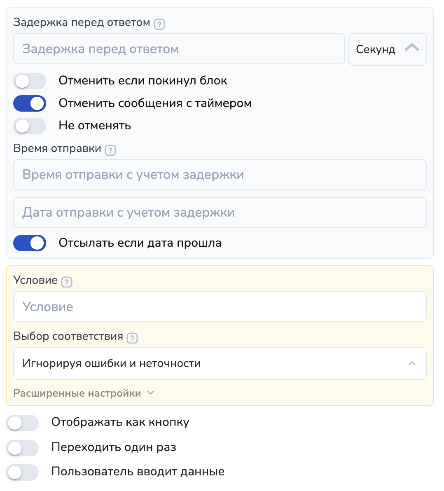
Task: Click chevron arrow in Секунд selector
Action: click(x=412, y=48)
